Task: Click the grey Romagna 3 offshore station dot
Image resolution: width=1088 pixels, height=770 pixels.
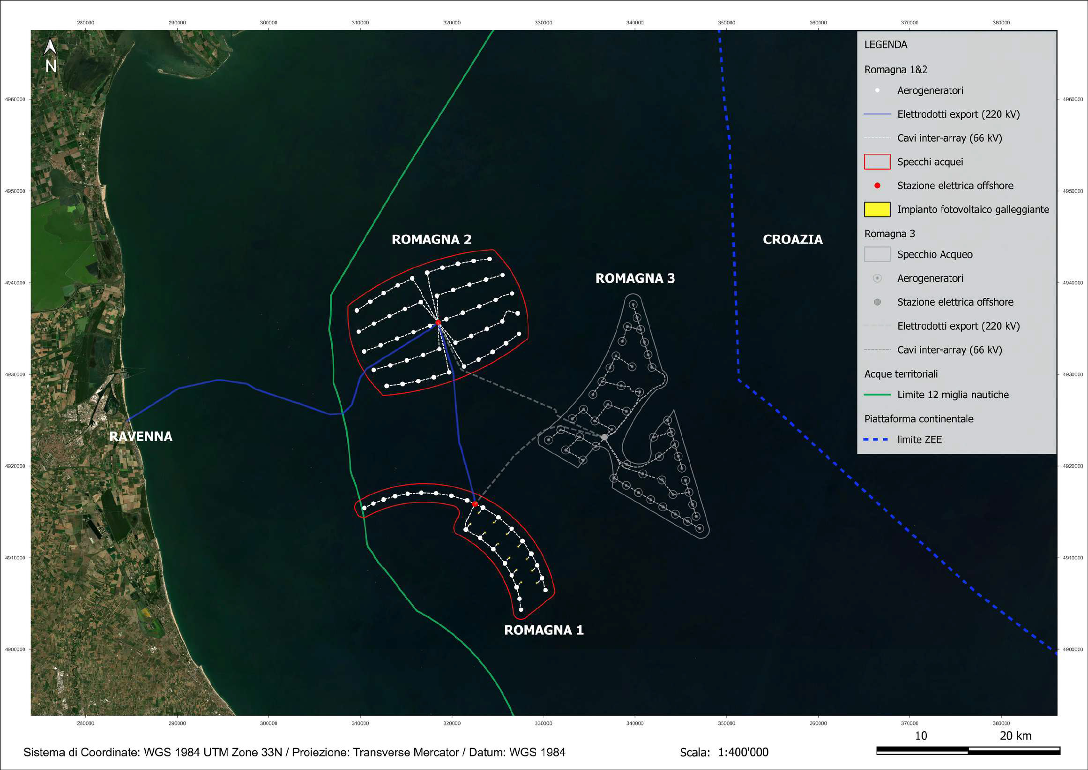Action: (604, 437)
